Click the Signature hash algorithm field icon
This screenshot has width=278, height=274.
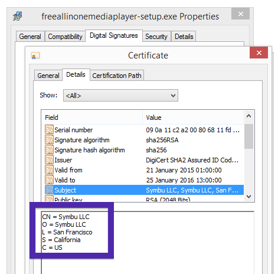point(49,150)
